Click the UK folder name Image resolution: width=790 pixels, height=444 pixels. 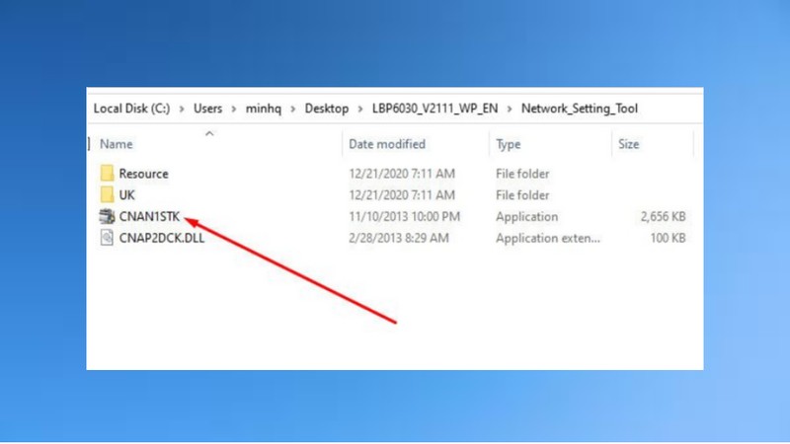coord(127,194)
